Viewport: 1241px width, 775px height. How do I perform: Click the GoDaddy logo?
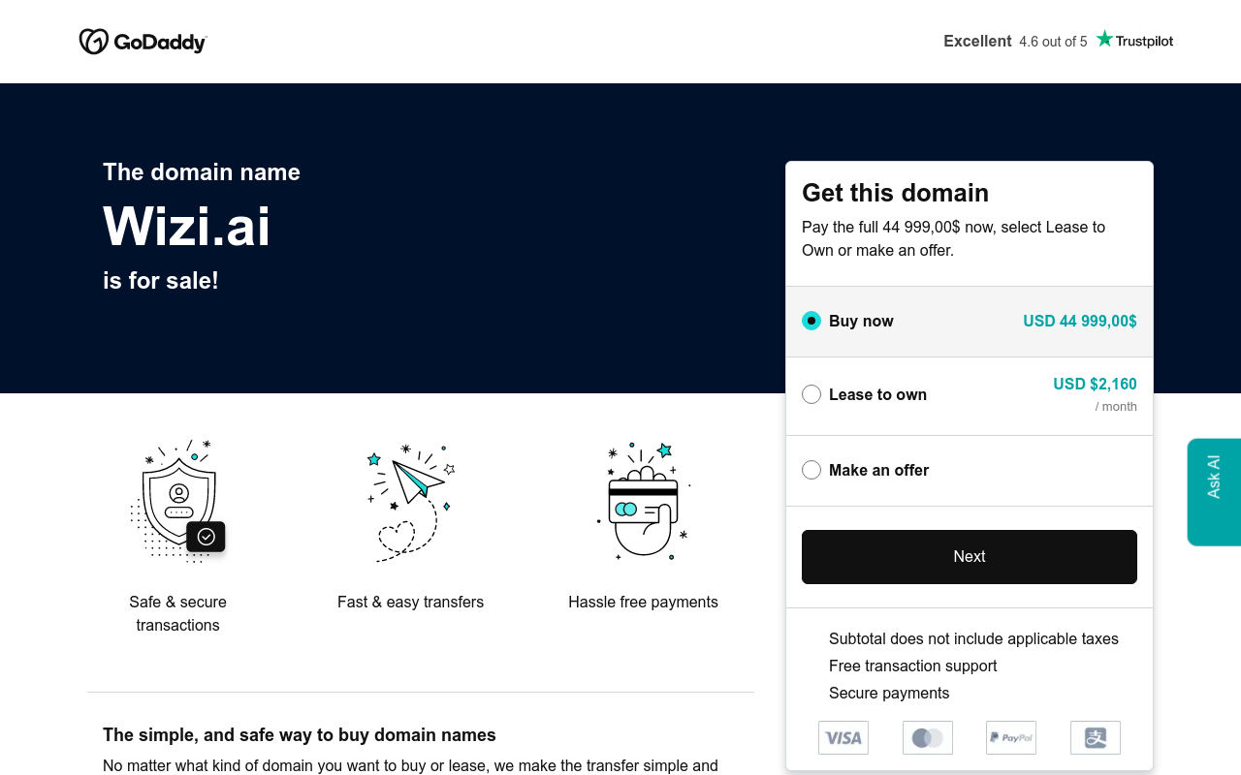[x=143, y=42]
